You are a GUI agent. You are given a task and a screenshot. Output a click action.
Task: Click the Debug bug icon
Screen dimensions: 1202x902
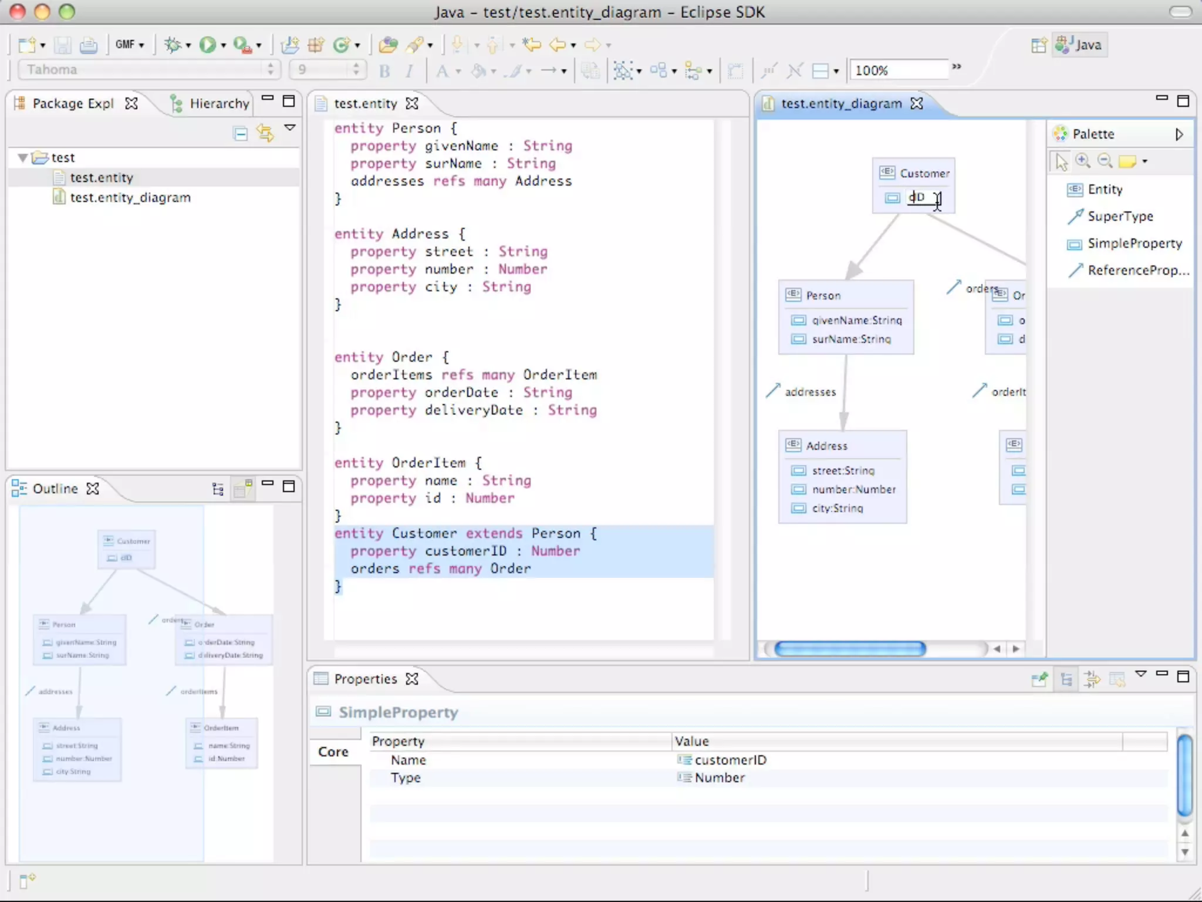pos(172,45)
